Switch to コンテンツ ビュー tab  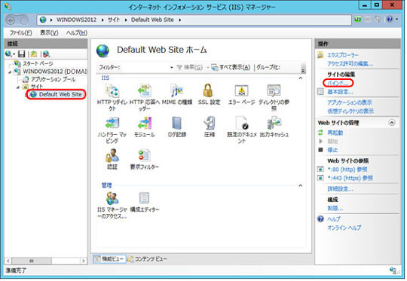pyautogui.click(x=148, y=259)
